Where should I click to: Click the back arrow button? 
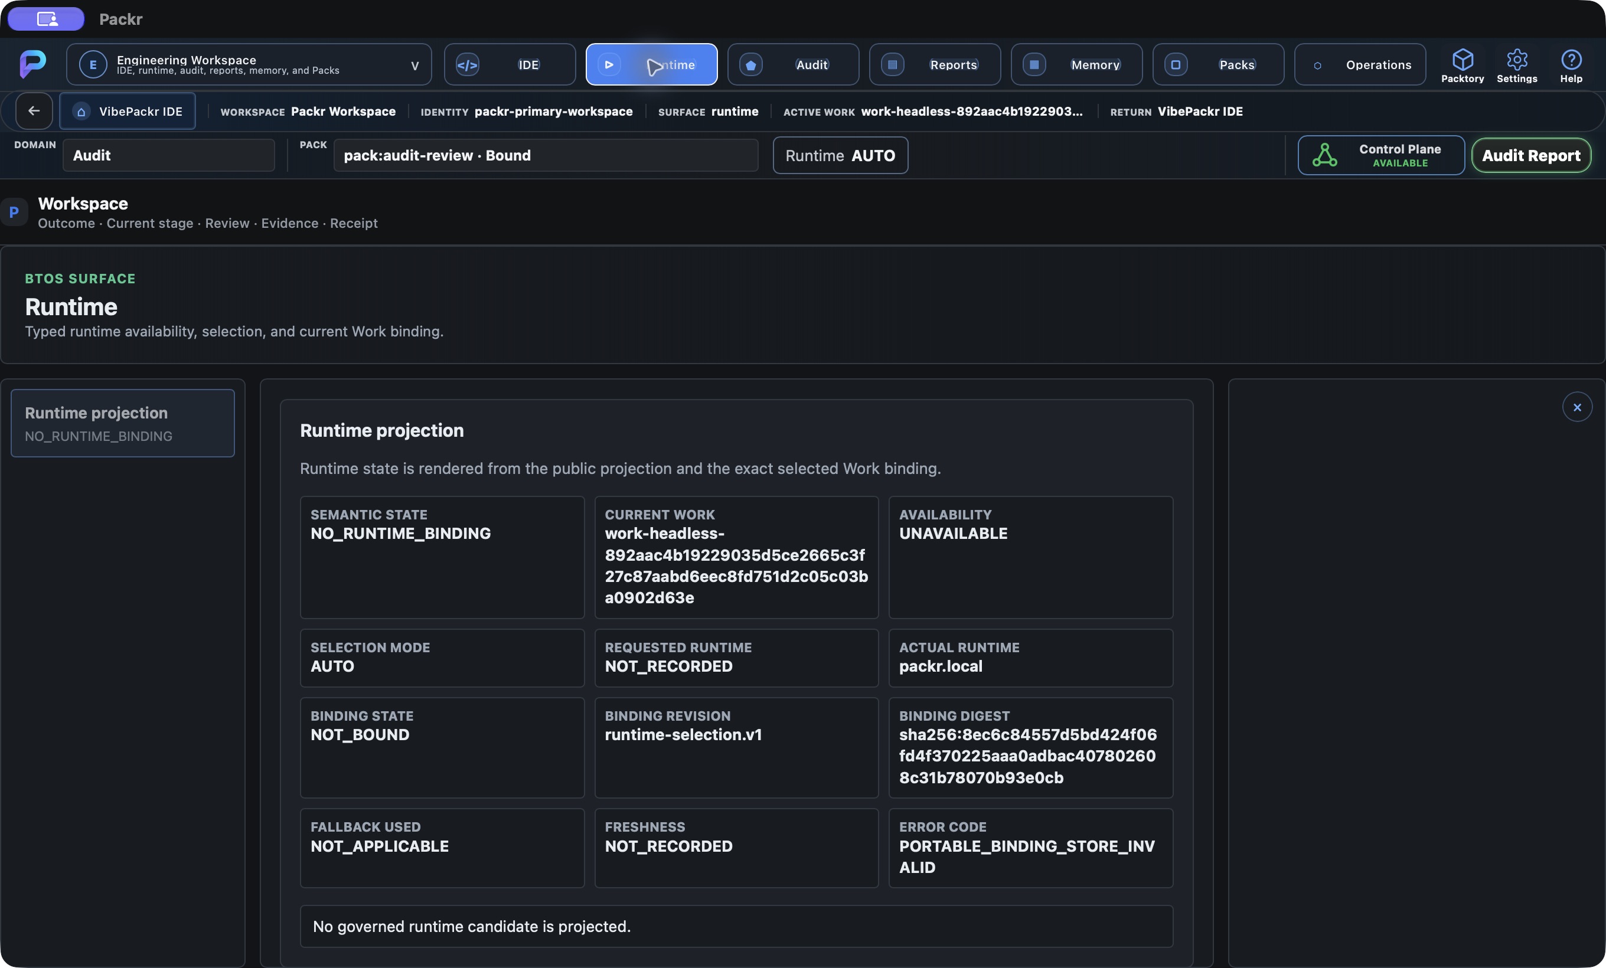click(x=34, y=111)
